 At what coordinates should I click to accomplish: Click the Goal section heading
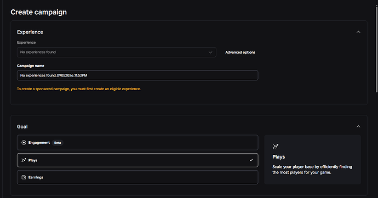coord(22,126)
